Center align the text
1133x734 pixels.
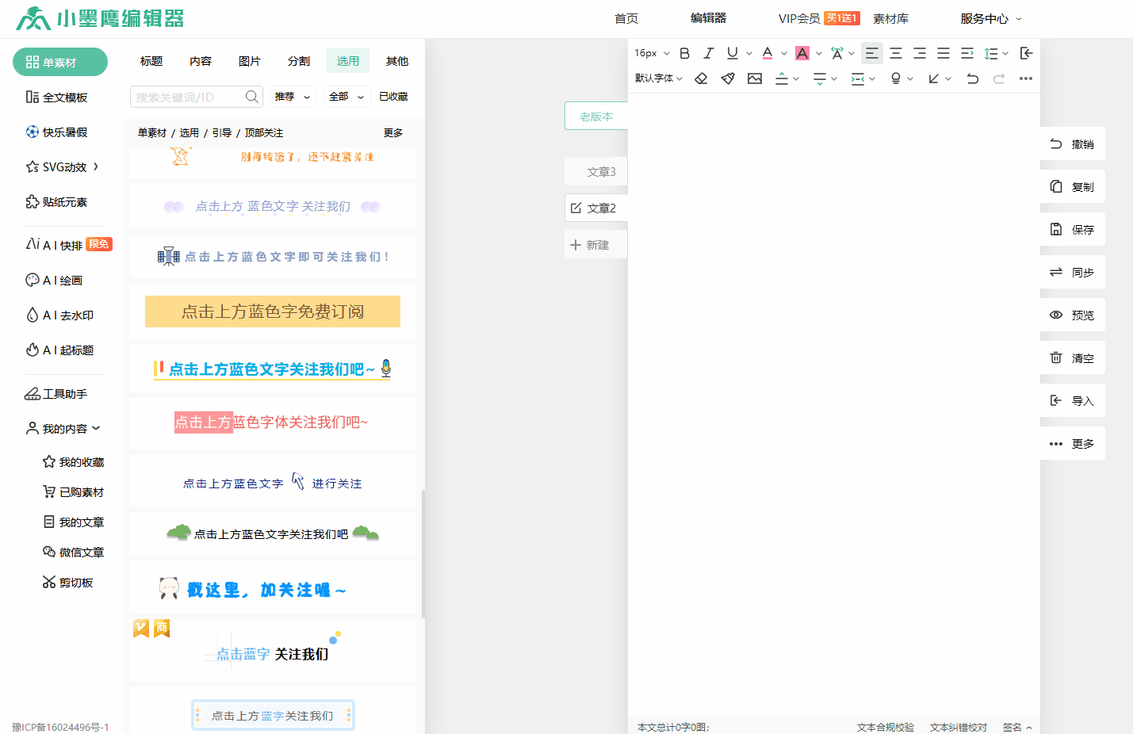[x=896, y=53]
